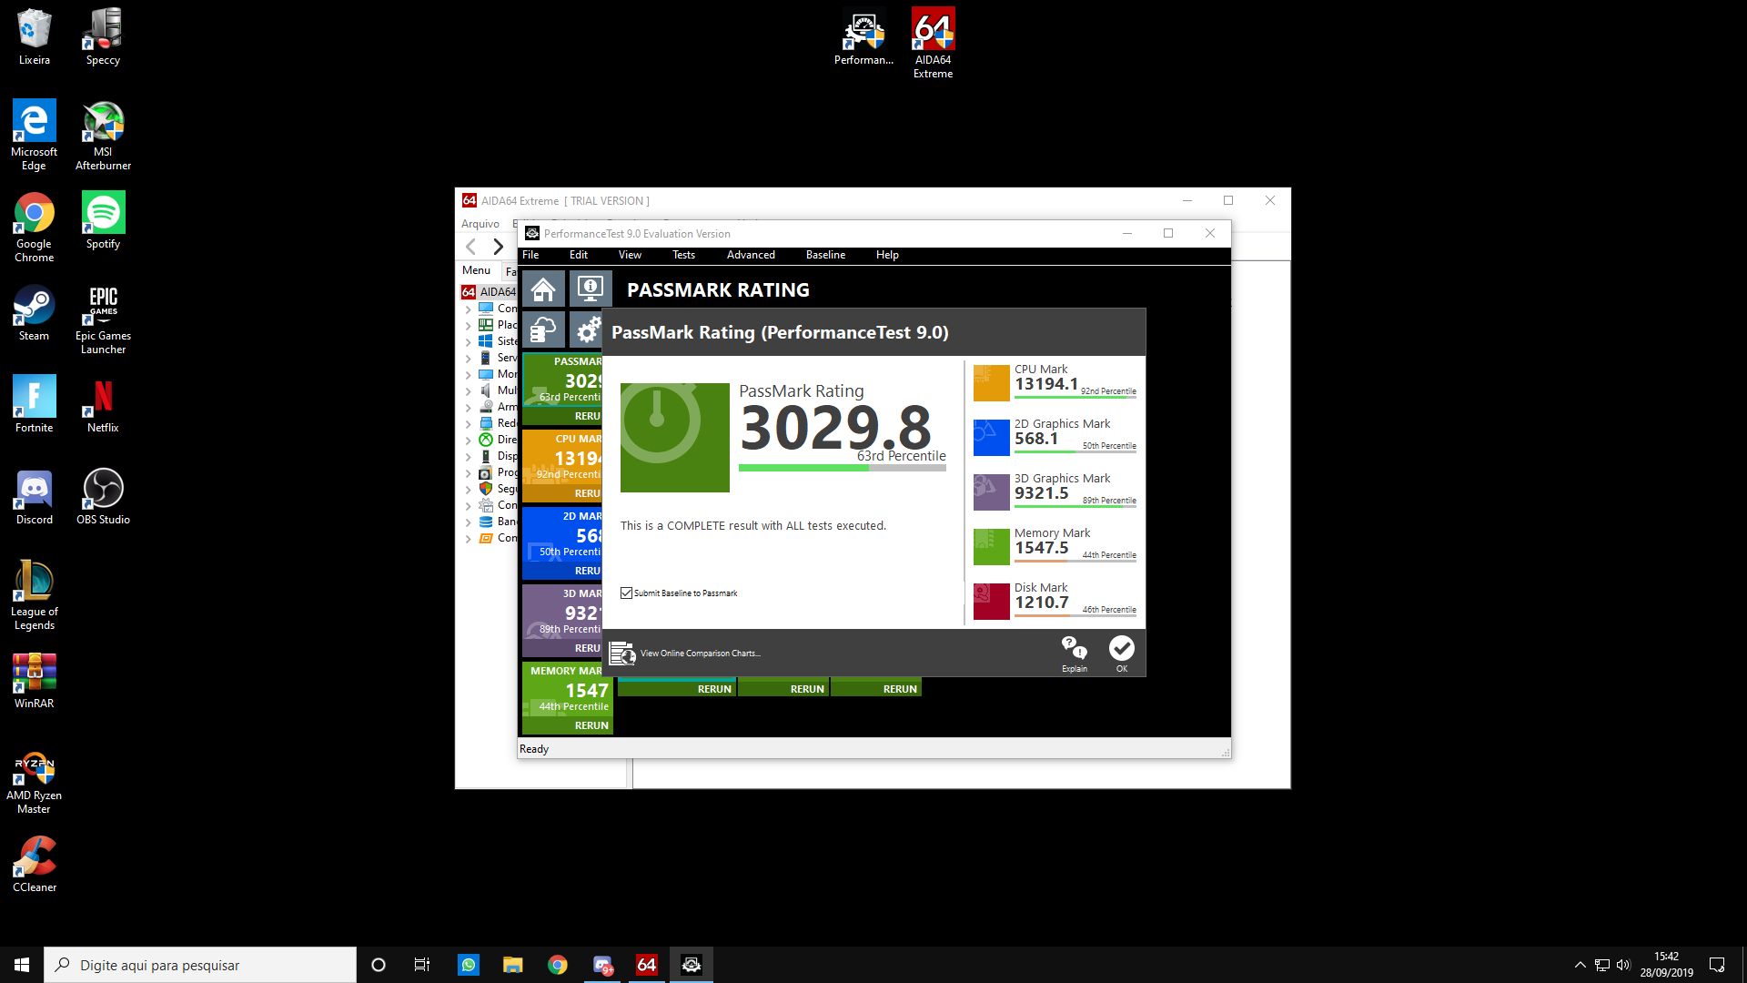
Task: Select the Steam desktop shortcut
Action: pyautogui.click(x=34, y=313)
